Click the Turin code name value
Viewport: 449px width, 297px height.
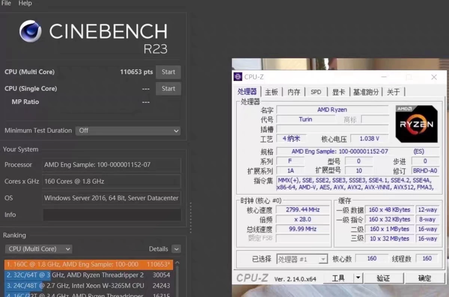pos(305,119)
